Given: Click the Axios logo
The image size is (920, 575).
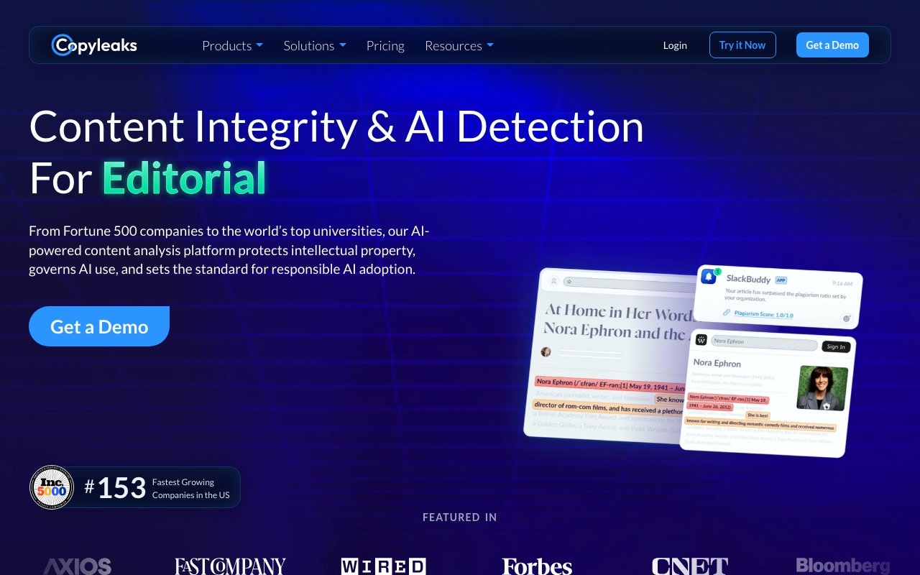Looking at the screenshot, I should tap(77, 566).
